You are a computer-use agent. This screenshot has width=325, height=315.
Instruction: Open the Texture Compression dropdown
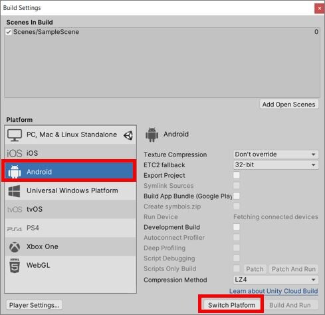(276, 155)
